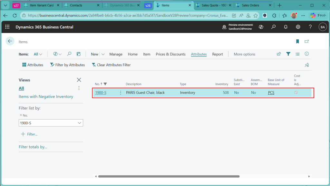Screen dimensions: 330x186
Task: Expand the New button dropdown arrow
Action: pos(103,54)
